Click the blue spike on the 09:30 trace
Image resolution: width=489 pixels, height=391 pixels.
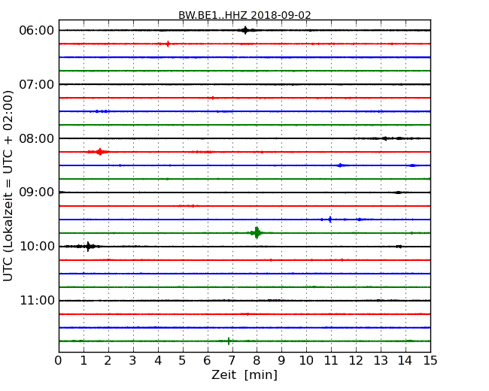(x=330, y=220)
